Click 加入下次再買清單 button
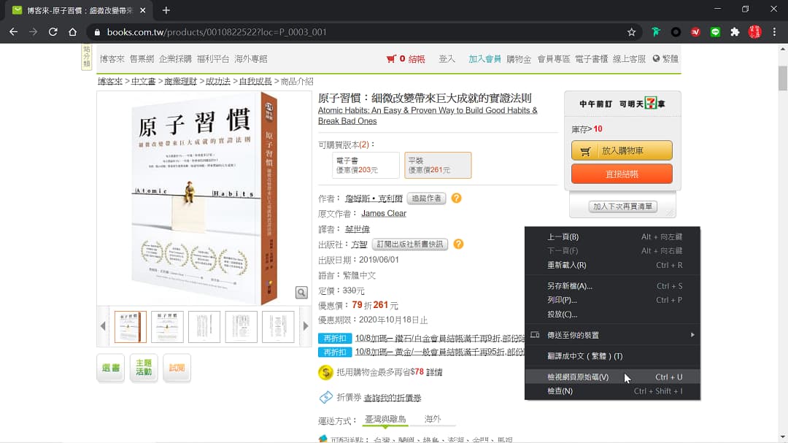 coord(622,206)
